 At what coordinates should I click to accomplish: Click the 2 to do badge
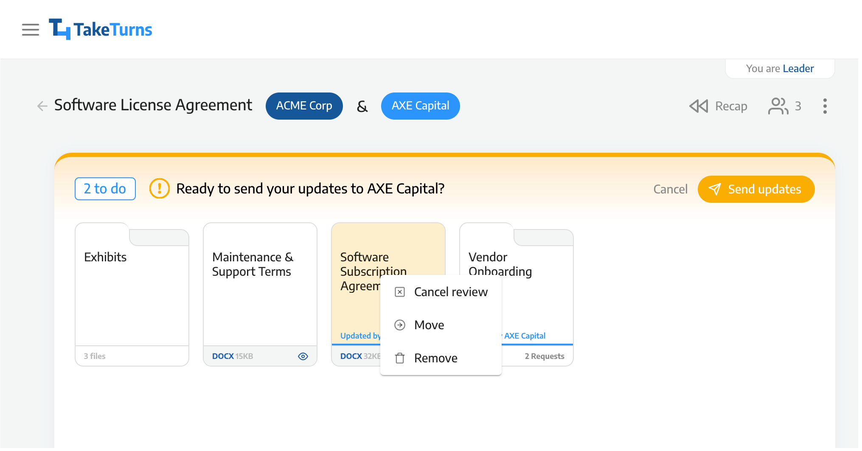click(x=105, y=189)
